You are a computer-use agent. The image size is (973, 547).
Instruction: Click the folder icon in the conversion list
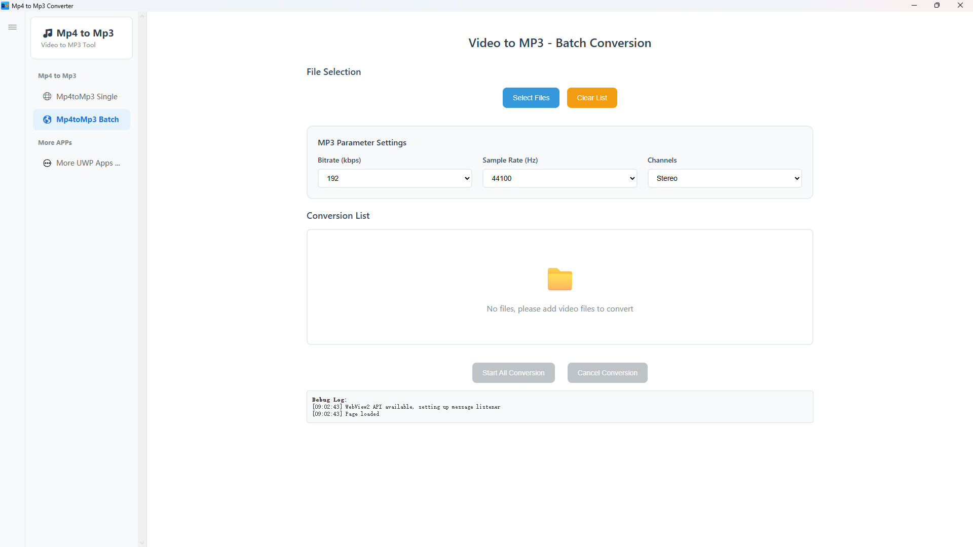559,279
